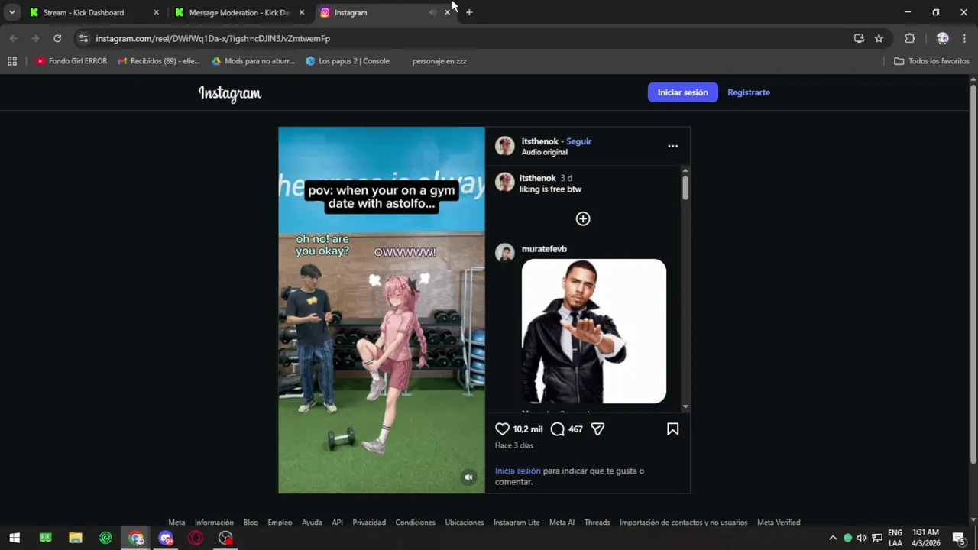Show hidden system tray icons

point(833,539)
